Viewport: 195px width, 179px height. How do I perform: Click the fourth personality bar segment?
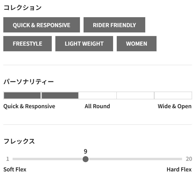click(x=135, y=95)
